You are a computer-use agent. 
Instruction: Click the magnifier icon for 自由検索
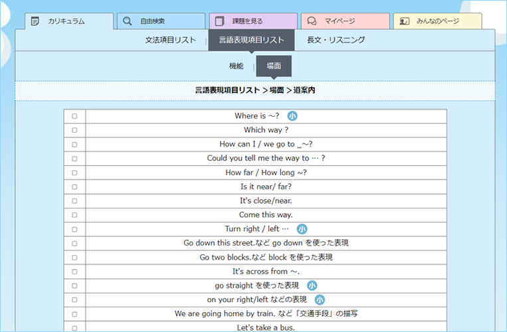pos(127,21)
